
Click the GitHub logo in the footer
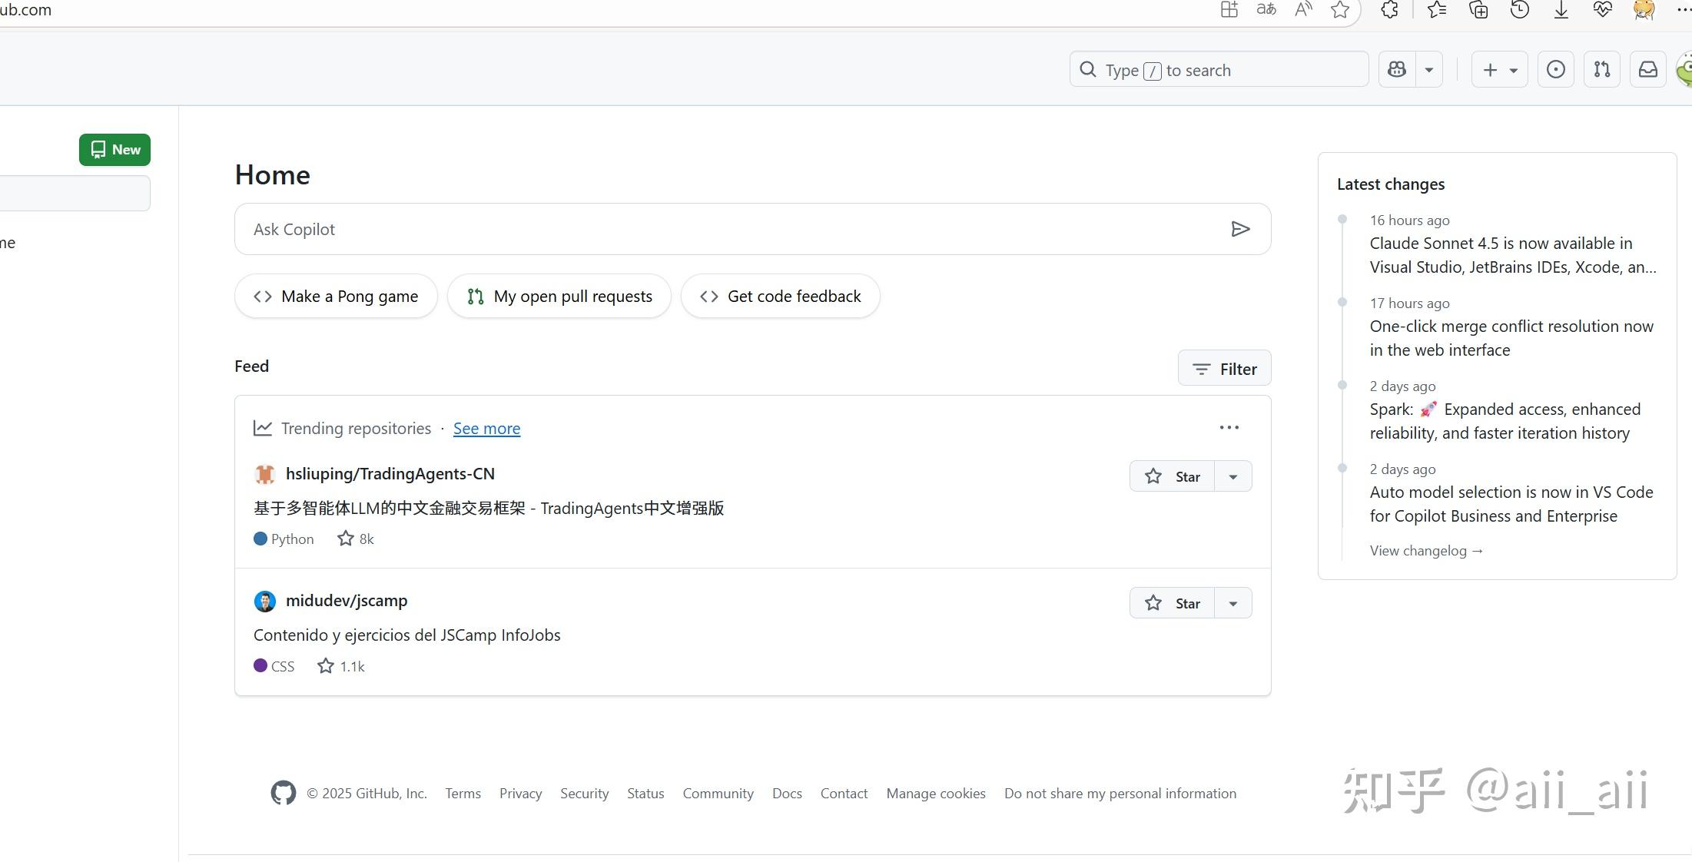coord(283,793)
